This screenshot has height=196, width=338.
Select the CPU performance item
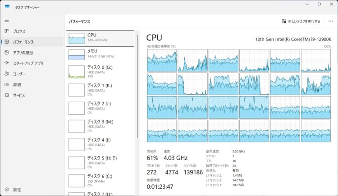coord(100,38)
